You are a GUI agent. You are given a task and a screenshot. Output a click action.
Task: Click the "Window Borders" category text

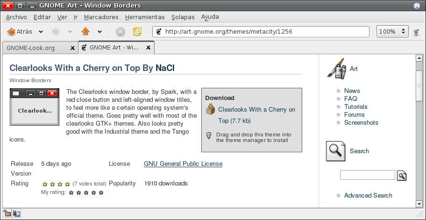point(30,80)
